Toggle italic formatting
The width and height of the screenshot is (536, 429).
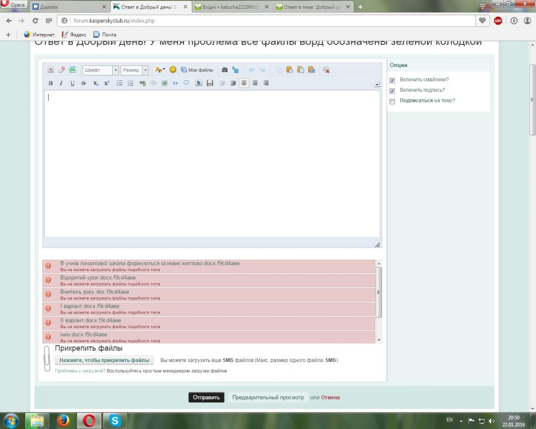[x=61, y=83]
